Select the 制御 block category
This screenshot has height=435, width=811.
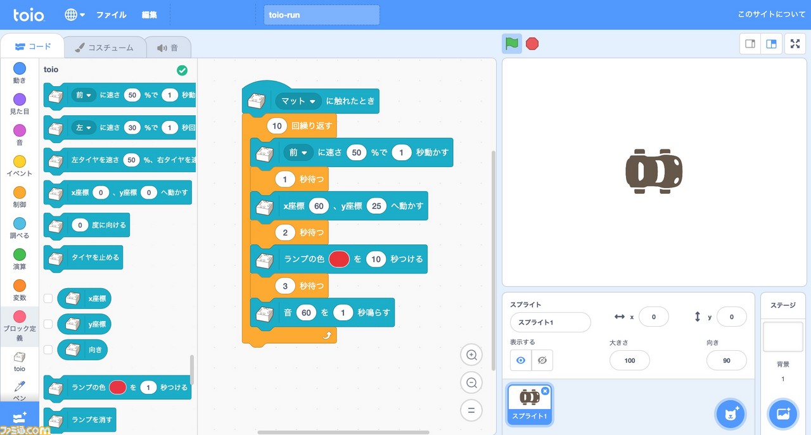point(20,197)
